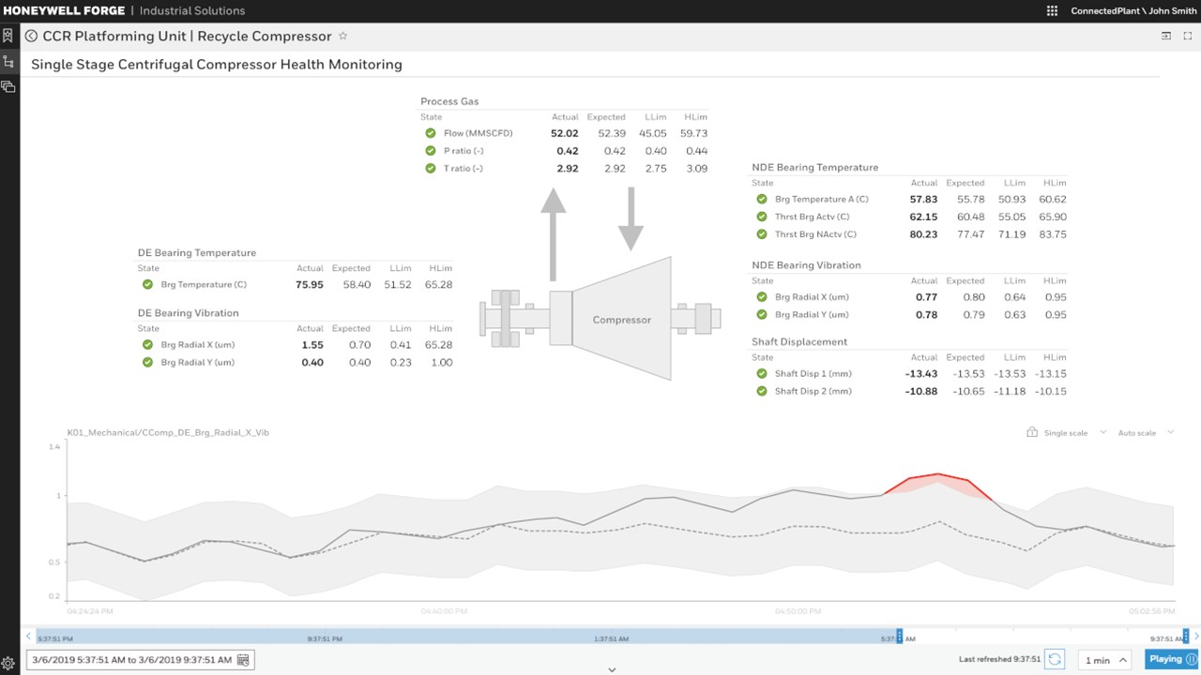
Task: Click the Honeywell Forge logo
Action: [63, 11]
